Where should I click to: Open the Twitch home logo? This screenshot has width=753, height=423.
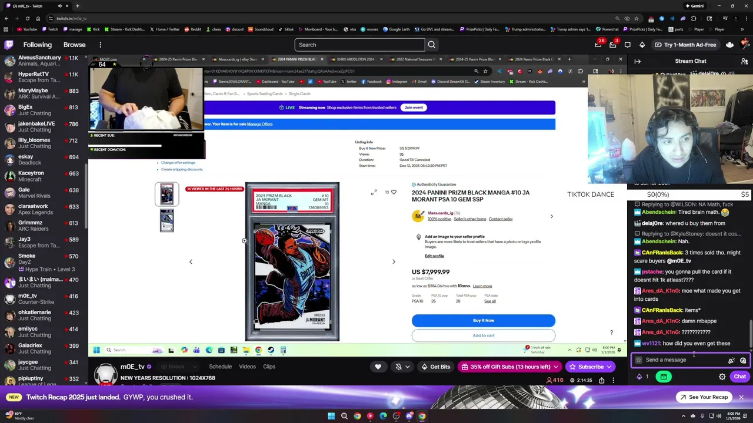[9, 45]
